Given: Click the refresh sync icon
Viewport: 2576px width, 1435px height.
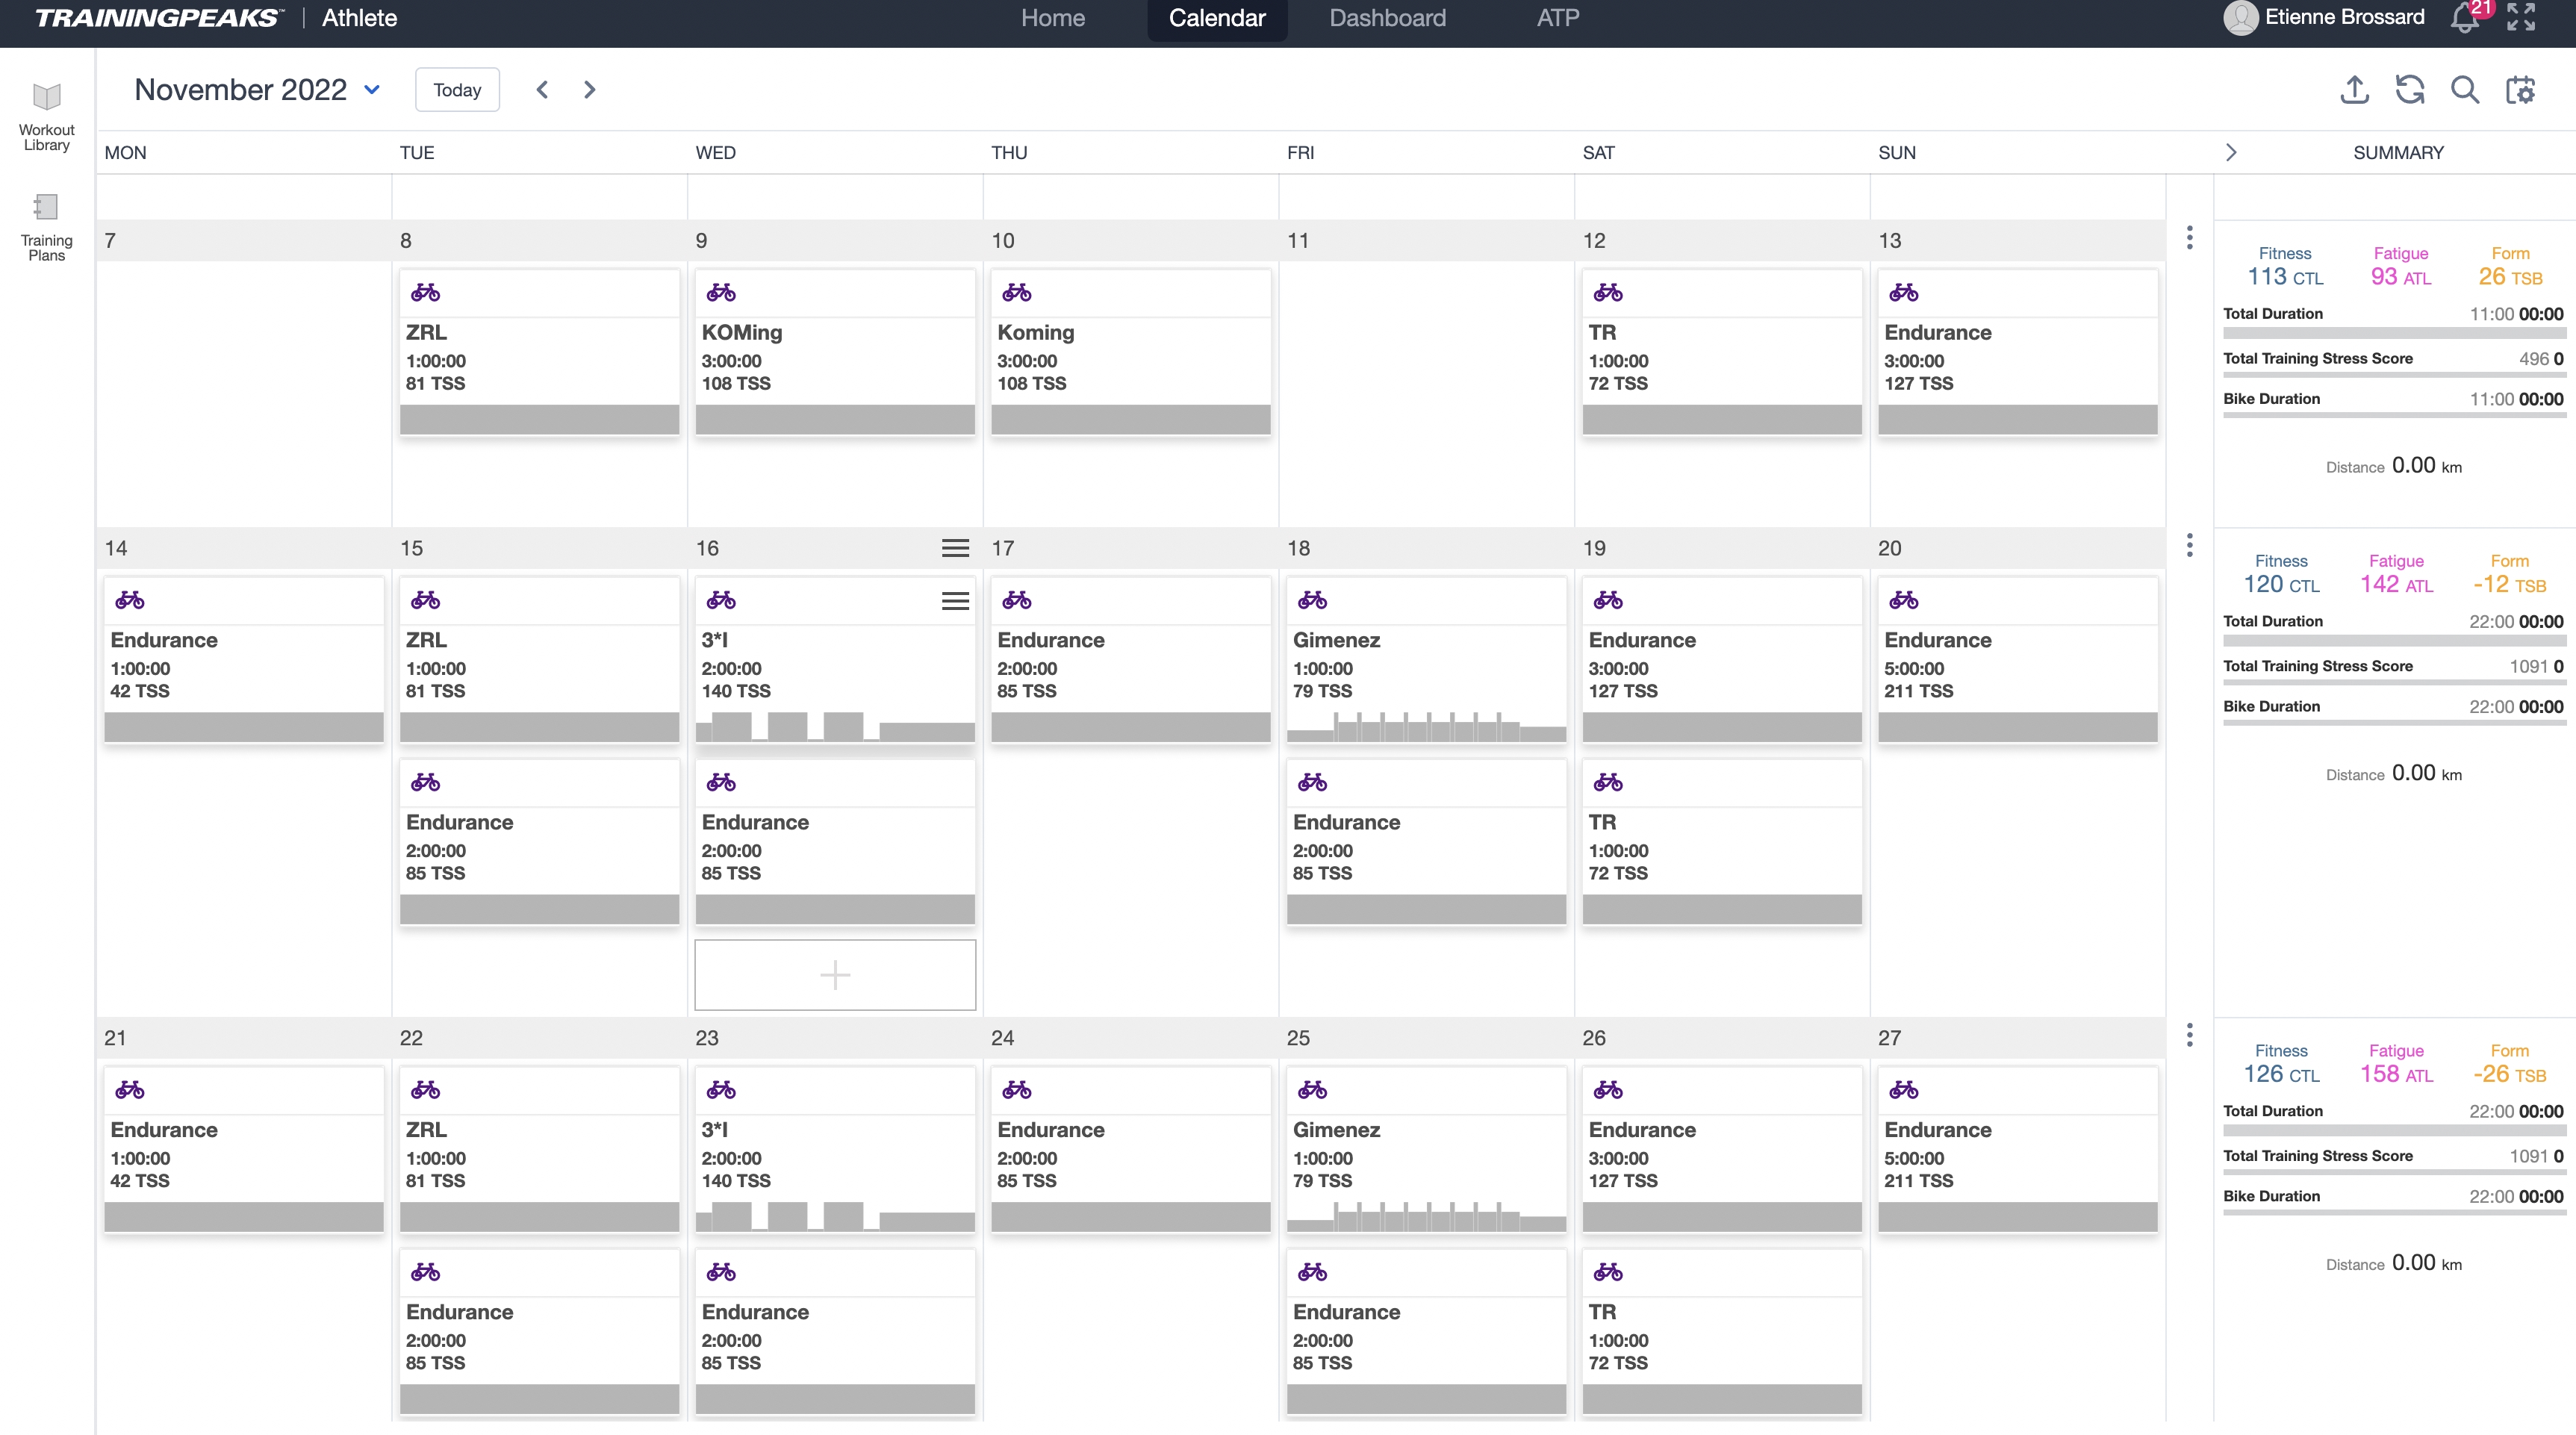Looking at the screenshot, I should coord(2410,90).
